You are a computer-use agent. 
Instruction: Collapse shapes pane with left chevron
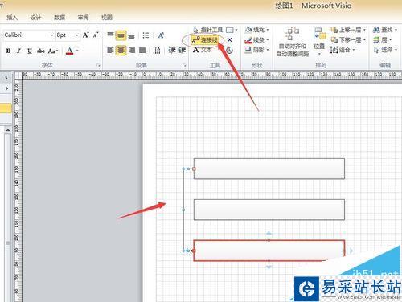(6, 77)
